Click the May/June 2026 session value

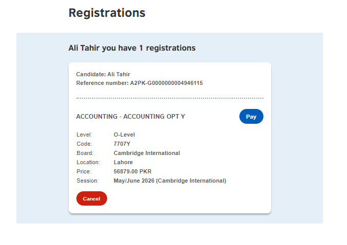click(170, 181)
